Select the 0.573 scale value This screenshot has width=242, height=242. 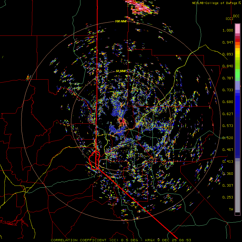click(228, 126)
